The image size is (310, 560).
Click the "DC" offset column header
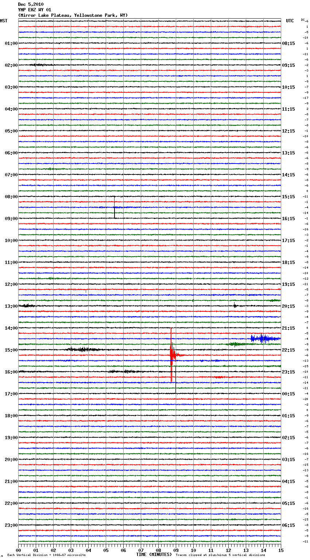pyautogui.click(x=303, y=20)
